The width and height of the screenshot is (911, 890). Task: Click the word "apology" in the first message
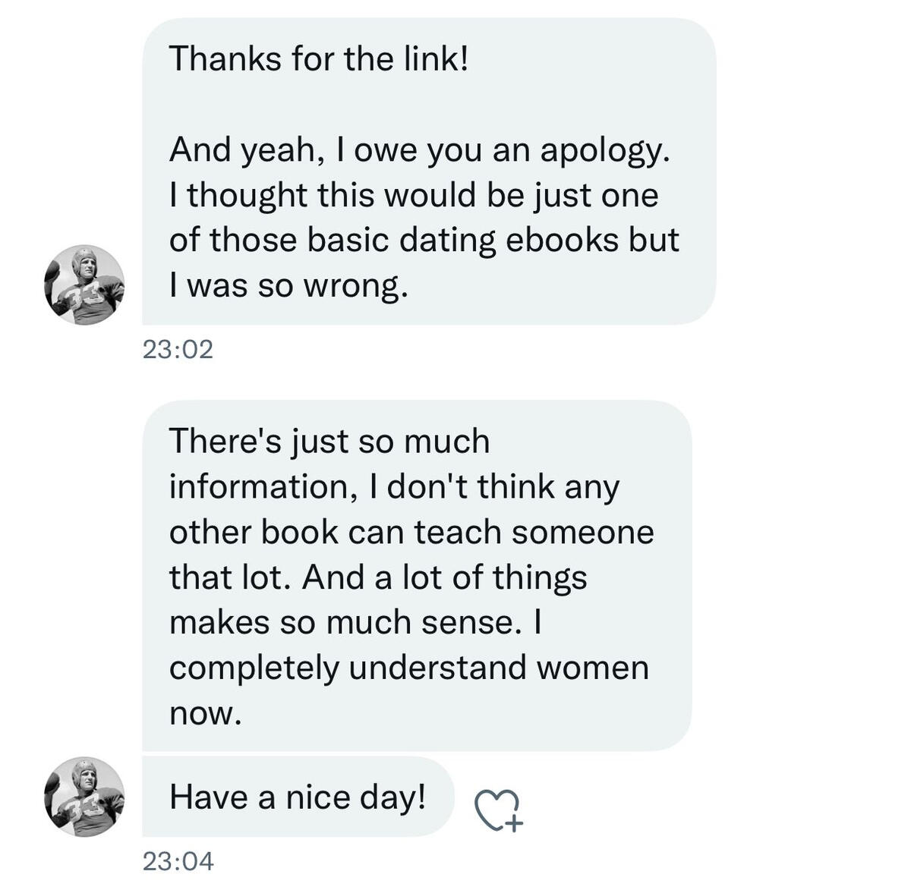(x=604, y=151)
